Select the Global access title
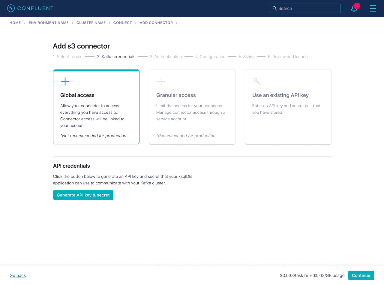 click(x=77, y=95)
